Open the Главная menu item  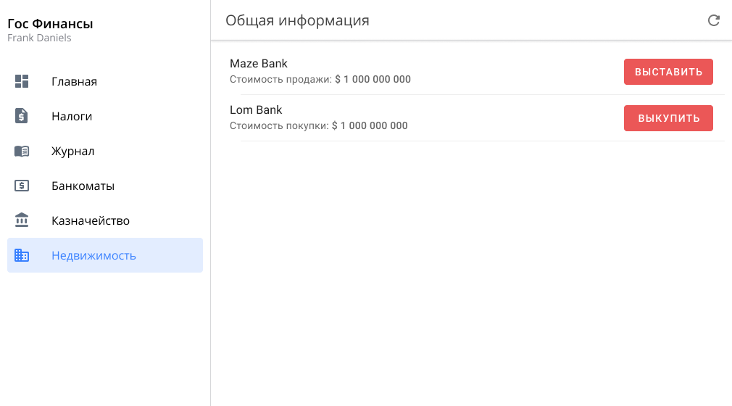point(74,81)
